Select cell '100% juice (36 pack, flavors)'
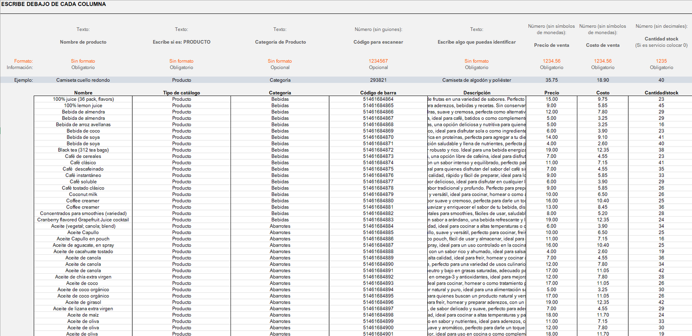This screenshot has height=336, width=692. tap(83, 99)
